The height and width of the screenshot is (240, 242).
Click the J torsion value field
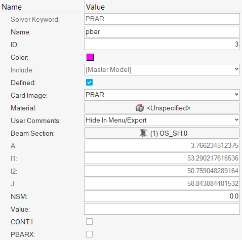click(x=162, y=183)
